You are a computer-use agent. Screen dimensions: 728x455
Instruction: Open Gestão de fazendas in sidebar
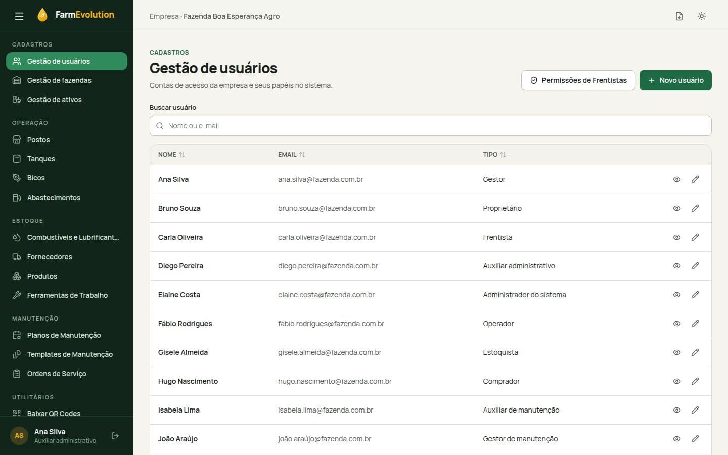click(67, 80)
